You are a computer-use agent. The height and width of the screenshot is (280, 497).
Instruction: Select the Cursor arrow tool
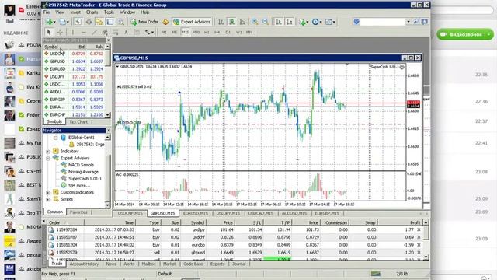[x=49, y=32]
